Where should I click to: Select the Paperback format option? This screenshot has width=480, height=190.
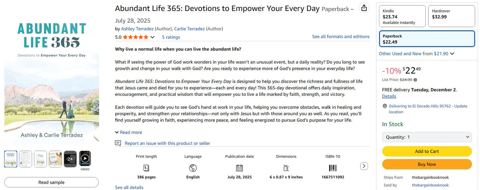point(427,39)
